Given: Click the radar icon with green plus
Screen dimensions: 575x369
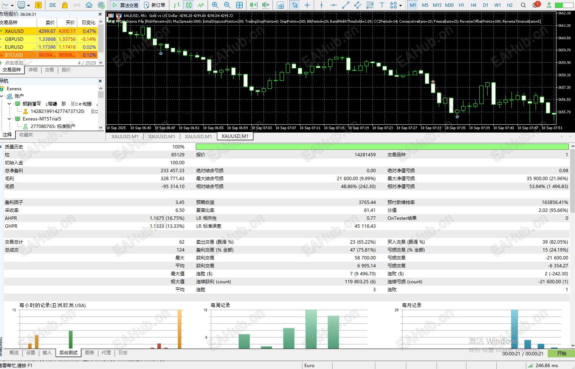Looking at the screenshot, I should click(101, 5).
